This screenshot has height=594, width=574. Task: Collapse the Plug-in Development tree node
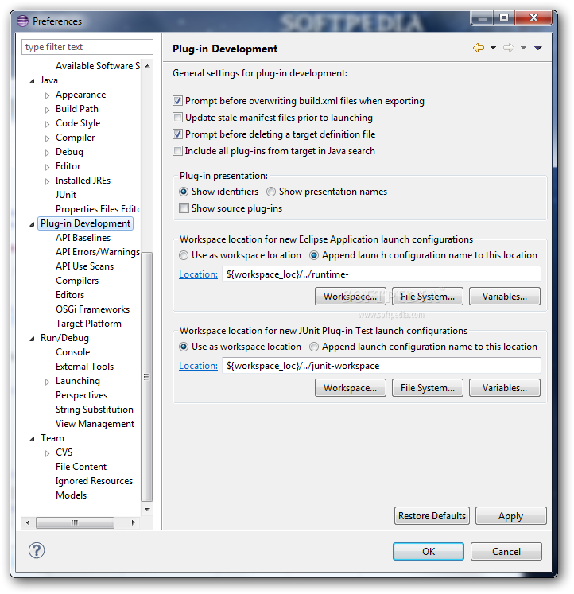tap(32, 224)
